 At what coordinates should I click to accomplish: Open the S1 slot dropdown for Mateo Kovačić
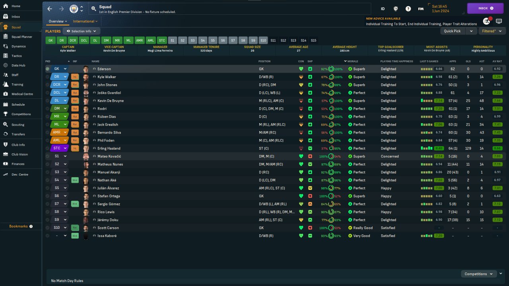click(59, 156)
